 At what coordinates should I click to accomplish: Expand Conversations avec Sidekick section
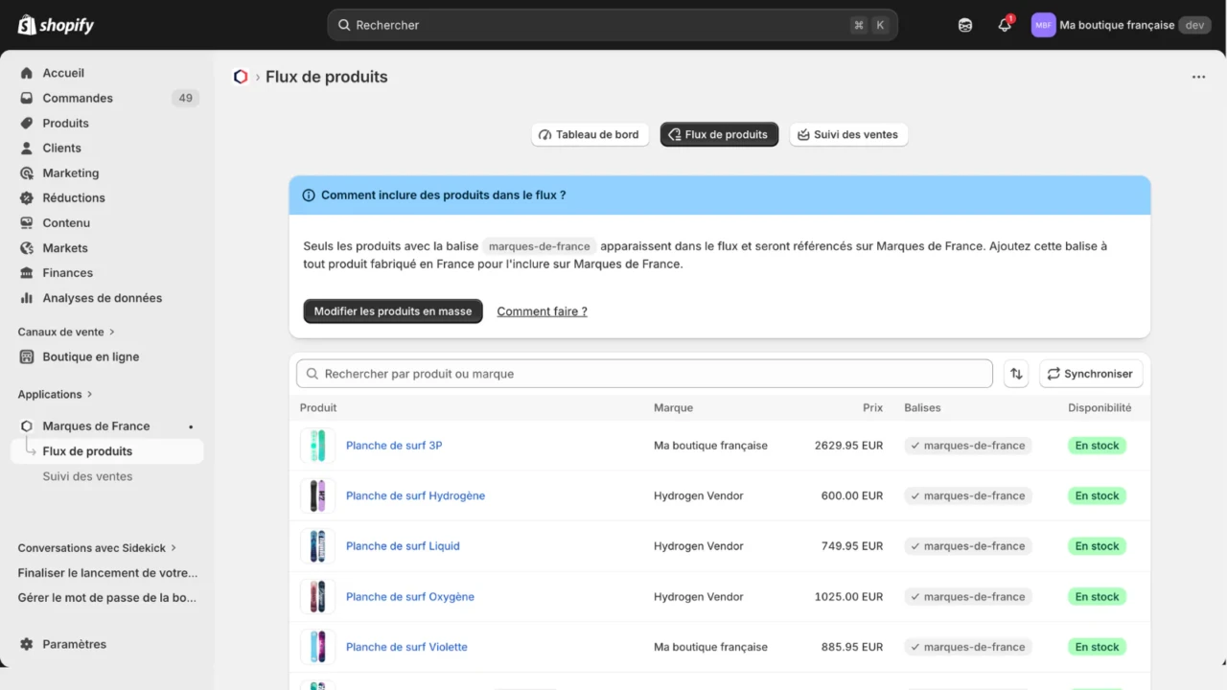click(x=98, y=548)
